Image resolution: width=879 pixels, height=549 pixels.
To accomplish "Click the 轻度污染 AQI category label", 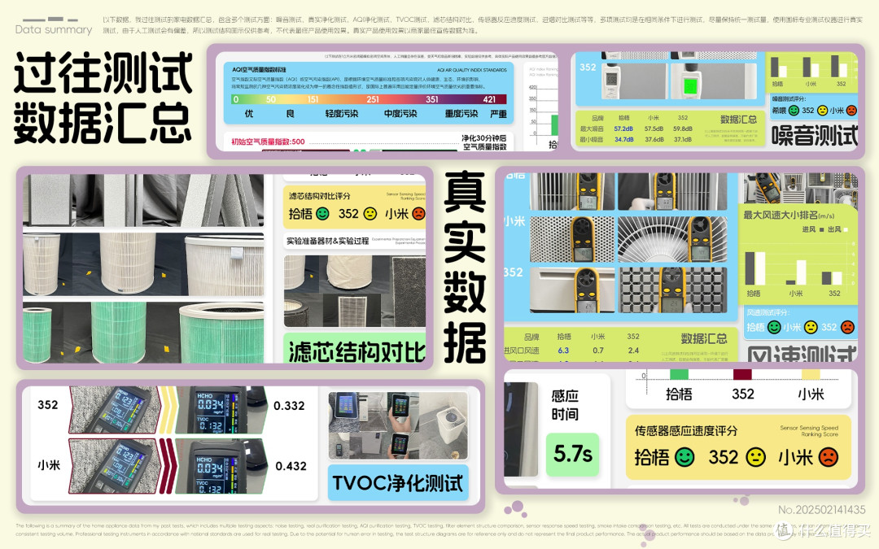I will pos(341,114).
